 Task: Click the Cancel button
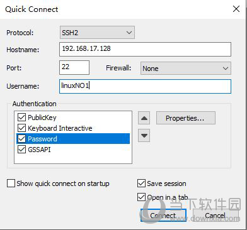point(215,215)
